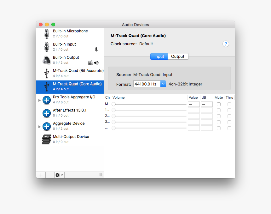Expand the Aggregate Device disclosure triangle

39,127
